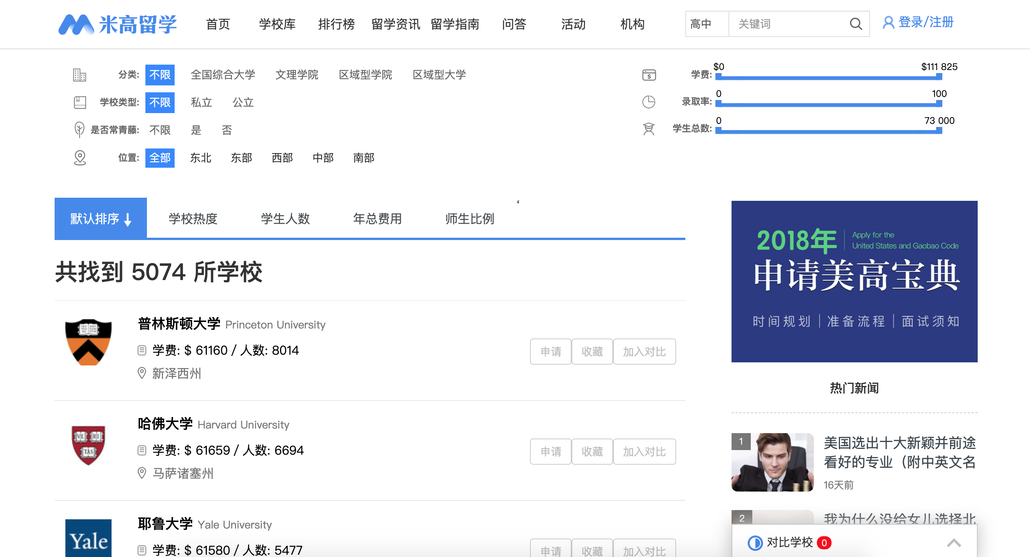
Task: Select 是 for Ivy League filter
Action: (x=196, y=130)
